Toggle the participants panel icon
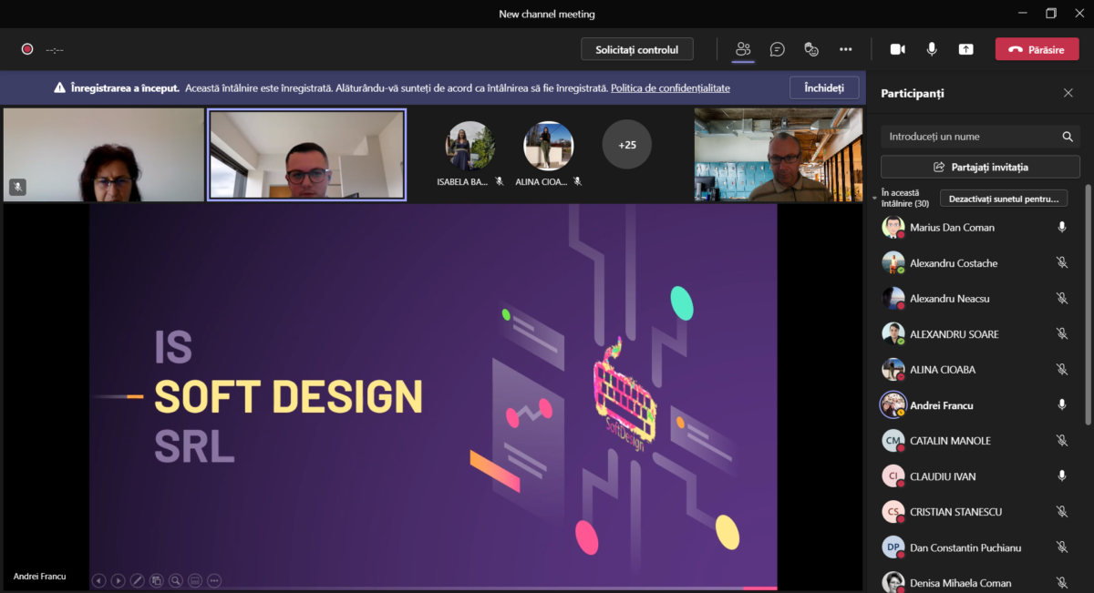Image resolution: width=1094 pixels, height=593 pixels. click(743, 49)
